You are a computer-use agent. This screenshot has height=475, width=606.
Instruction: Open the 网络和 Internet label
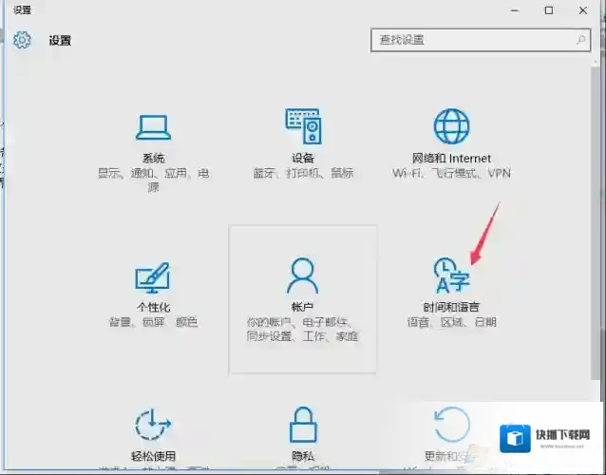[451, 159]
